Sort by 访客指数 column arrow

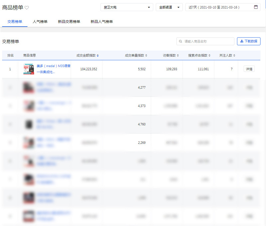(178, 55)
